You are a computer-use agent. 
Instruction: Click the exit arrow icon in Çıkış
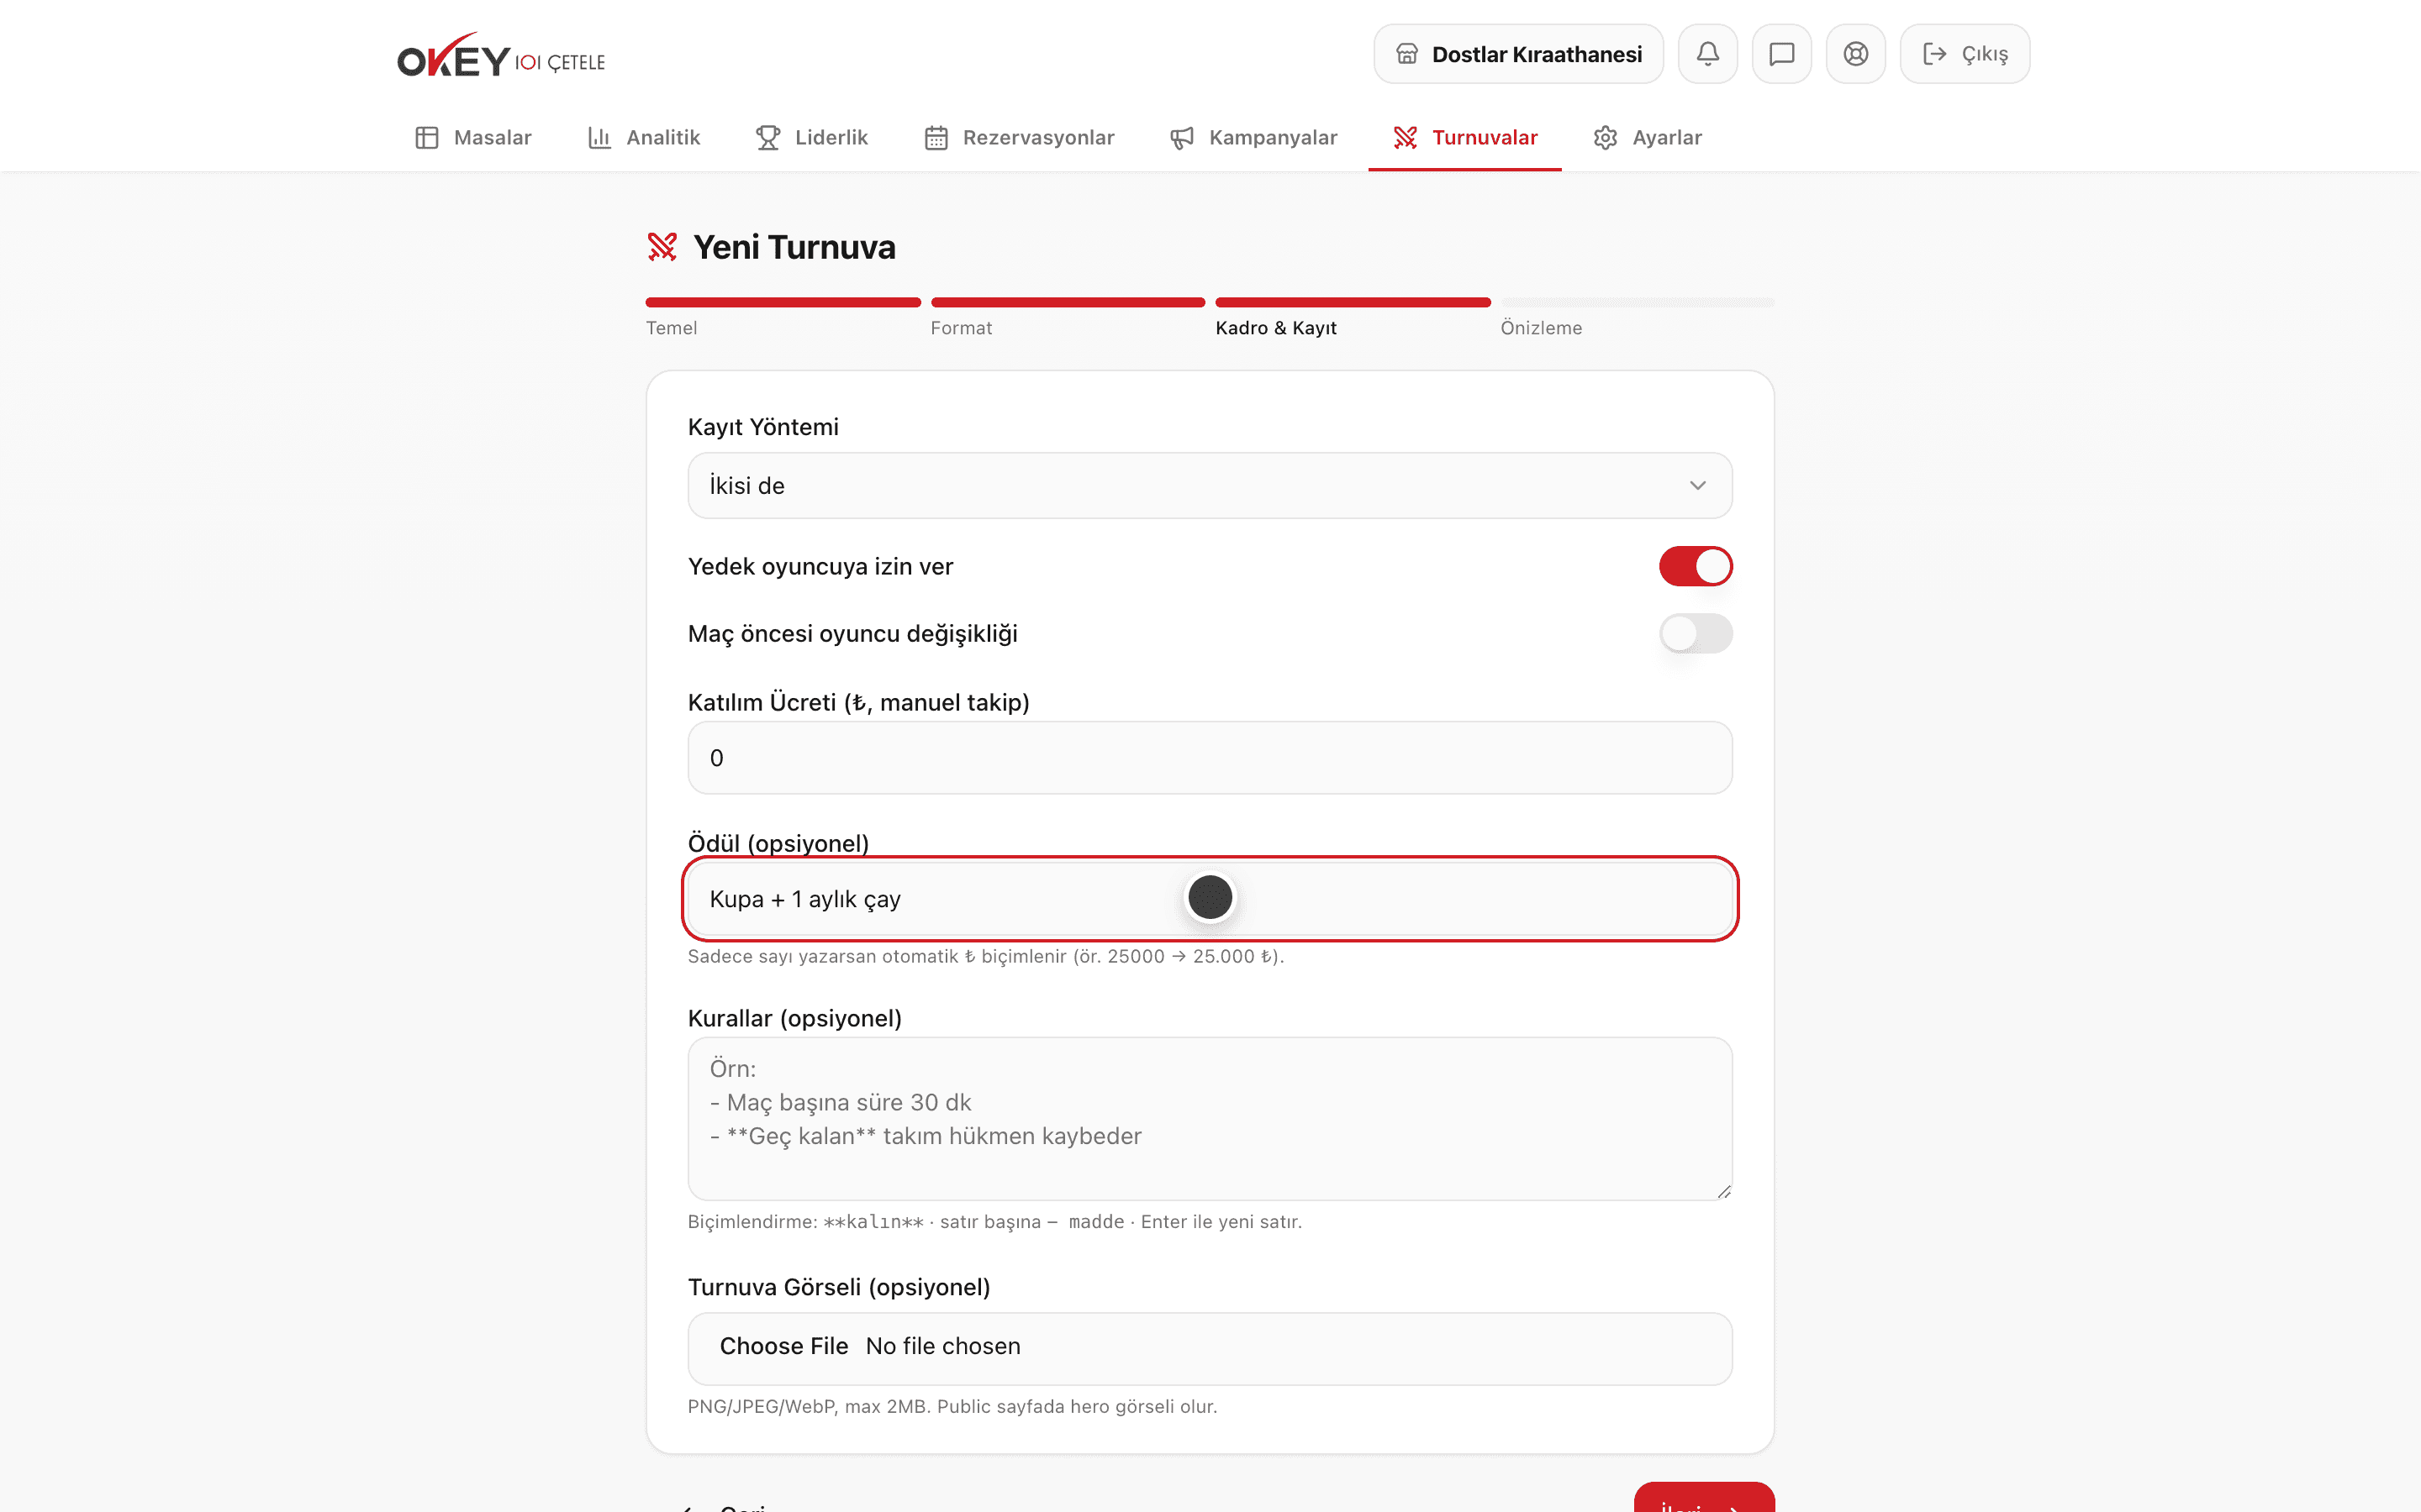point(1935,54)
